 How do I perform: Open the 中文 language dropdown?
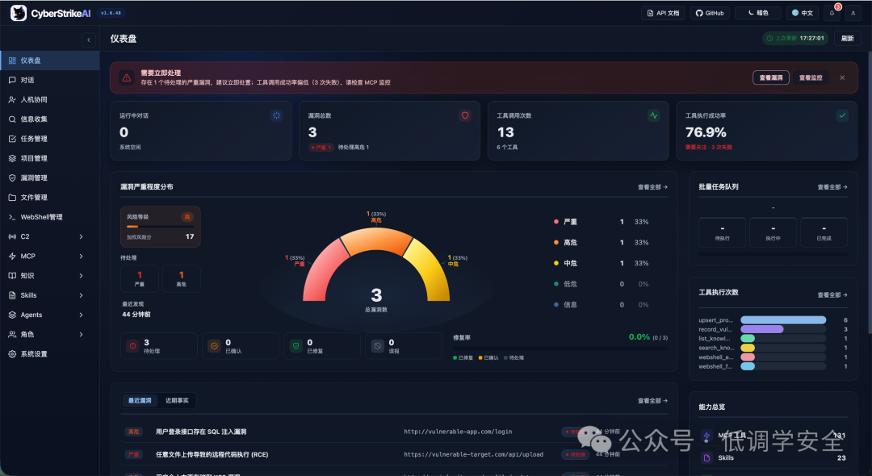pyautogui.click(x=803, y=13)
